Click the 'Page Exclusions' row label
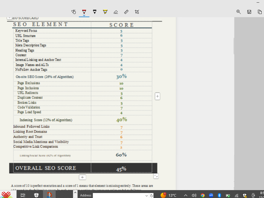Screen dimensions: 264x198 [29, 83]
